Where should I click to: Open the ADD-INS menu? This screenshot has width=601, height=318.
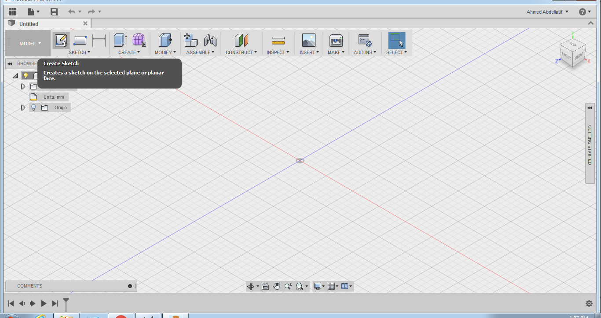point(365,52)
